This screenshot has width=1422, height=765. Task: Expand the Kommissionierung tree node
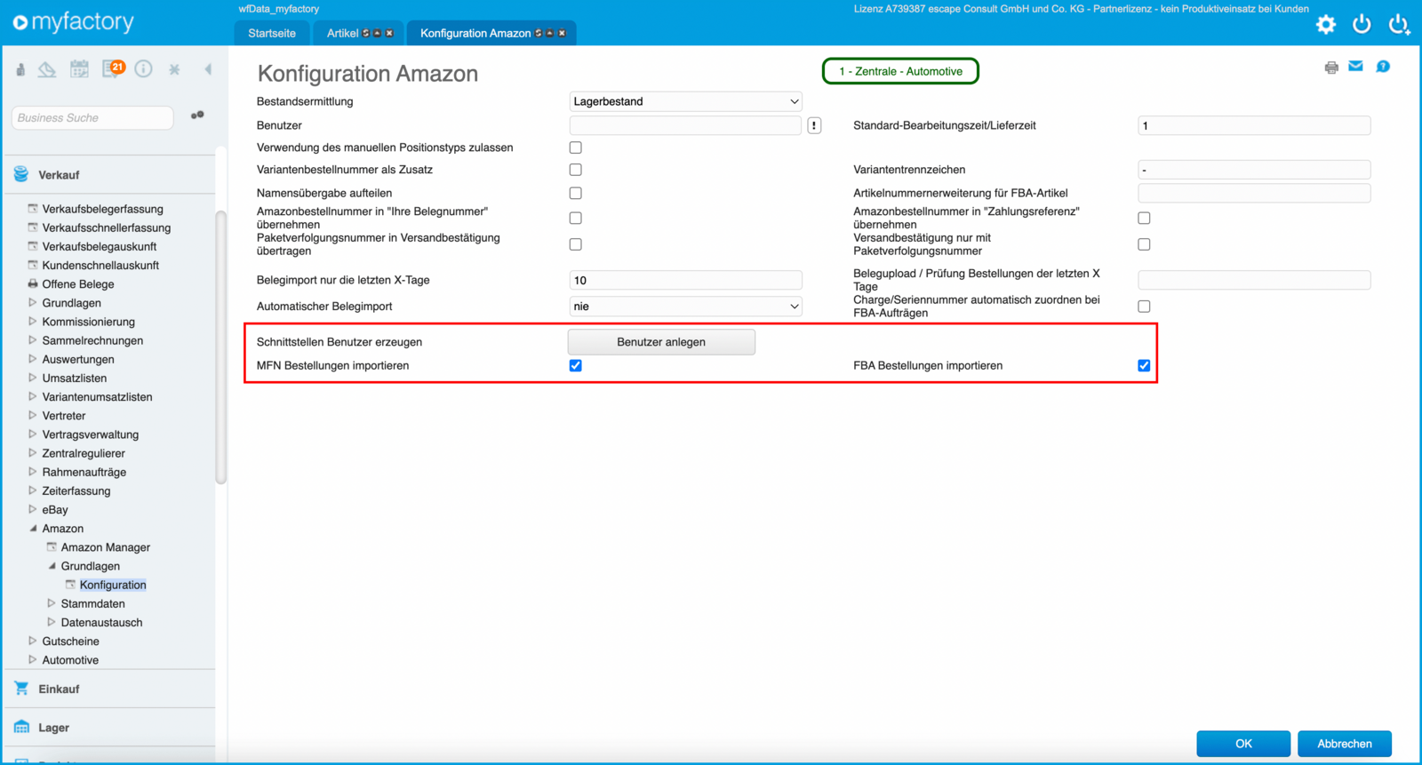click(x=33, y=322)
